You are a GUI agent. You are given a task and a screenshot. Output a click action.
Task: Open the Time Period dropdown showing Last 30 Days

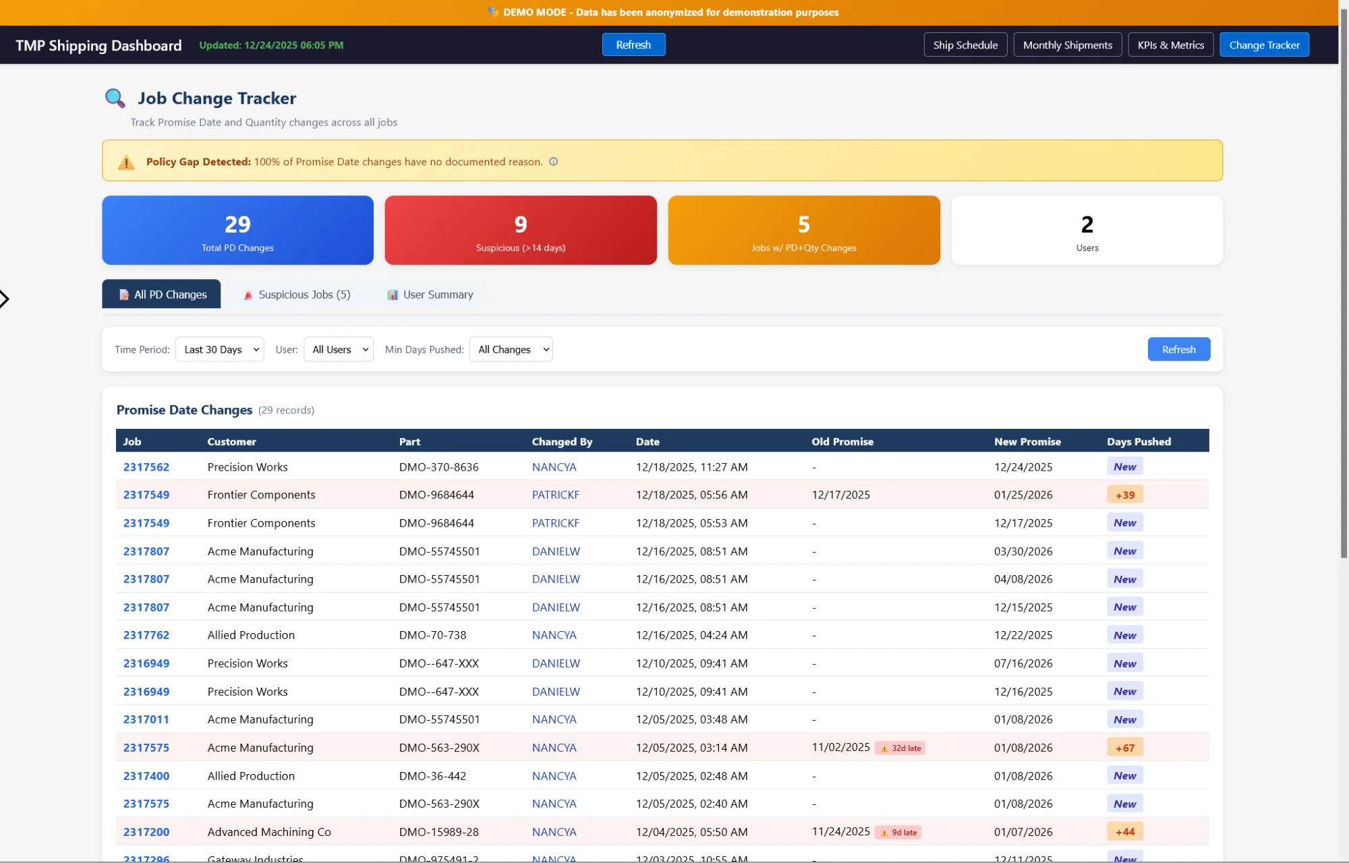(219, 349)
